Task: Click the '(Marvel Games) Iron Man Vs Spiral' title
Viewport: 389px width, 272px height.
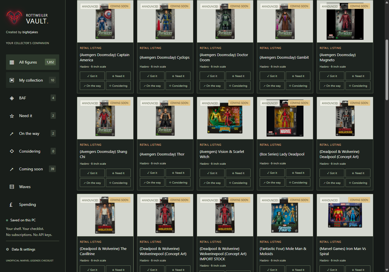Action: coord(343,251)
